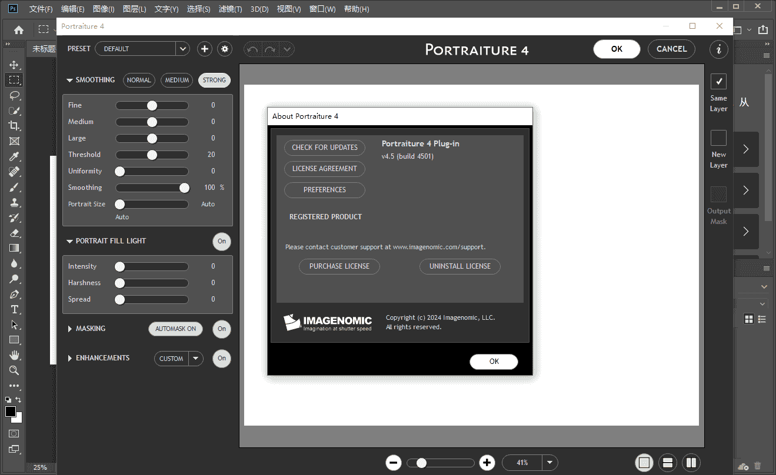Select the horizontal split preview icon

pos(667,463)
